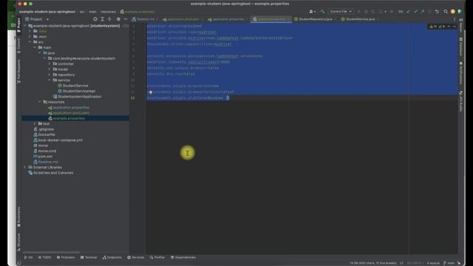
Task: Expand the .idea folder
Action: [x=30, y=31]
